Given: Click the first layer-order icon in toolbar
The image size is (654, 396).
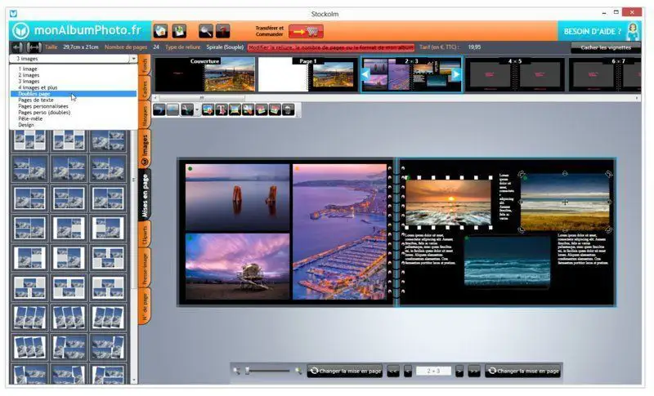Looking at the screenshot, I should point(261,109).
